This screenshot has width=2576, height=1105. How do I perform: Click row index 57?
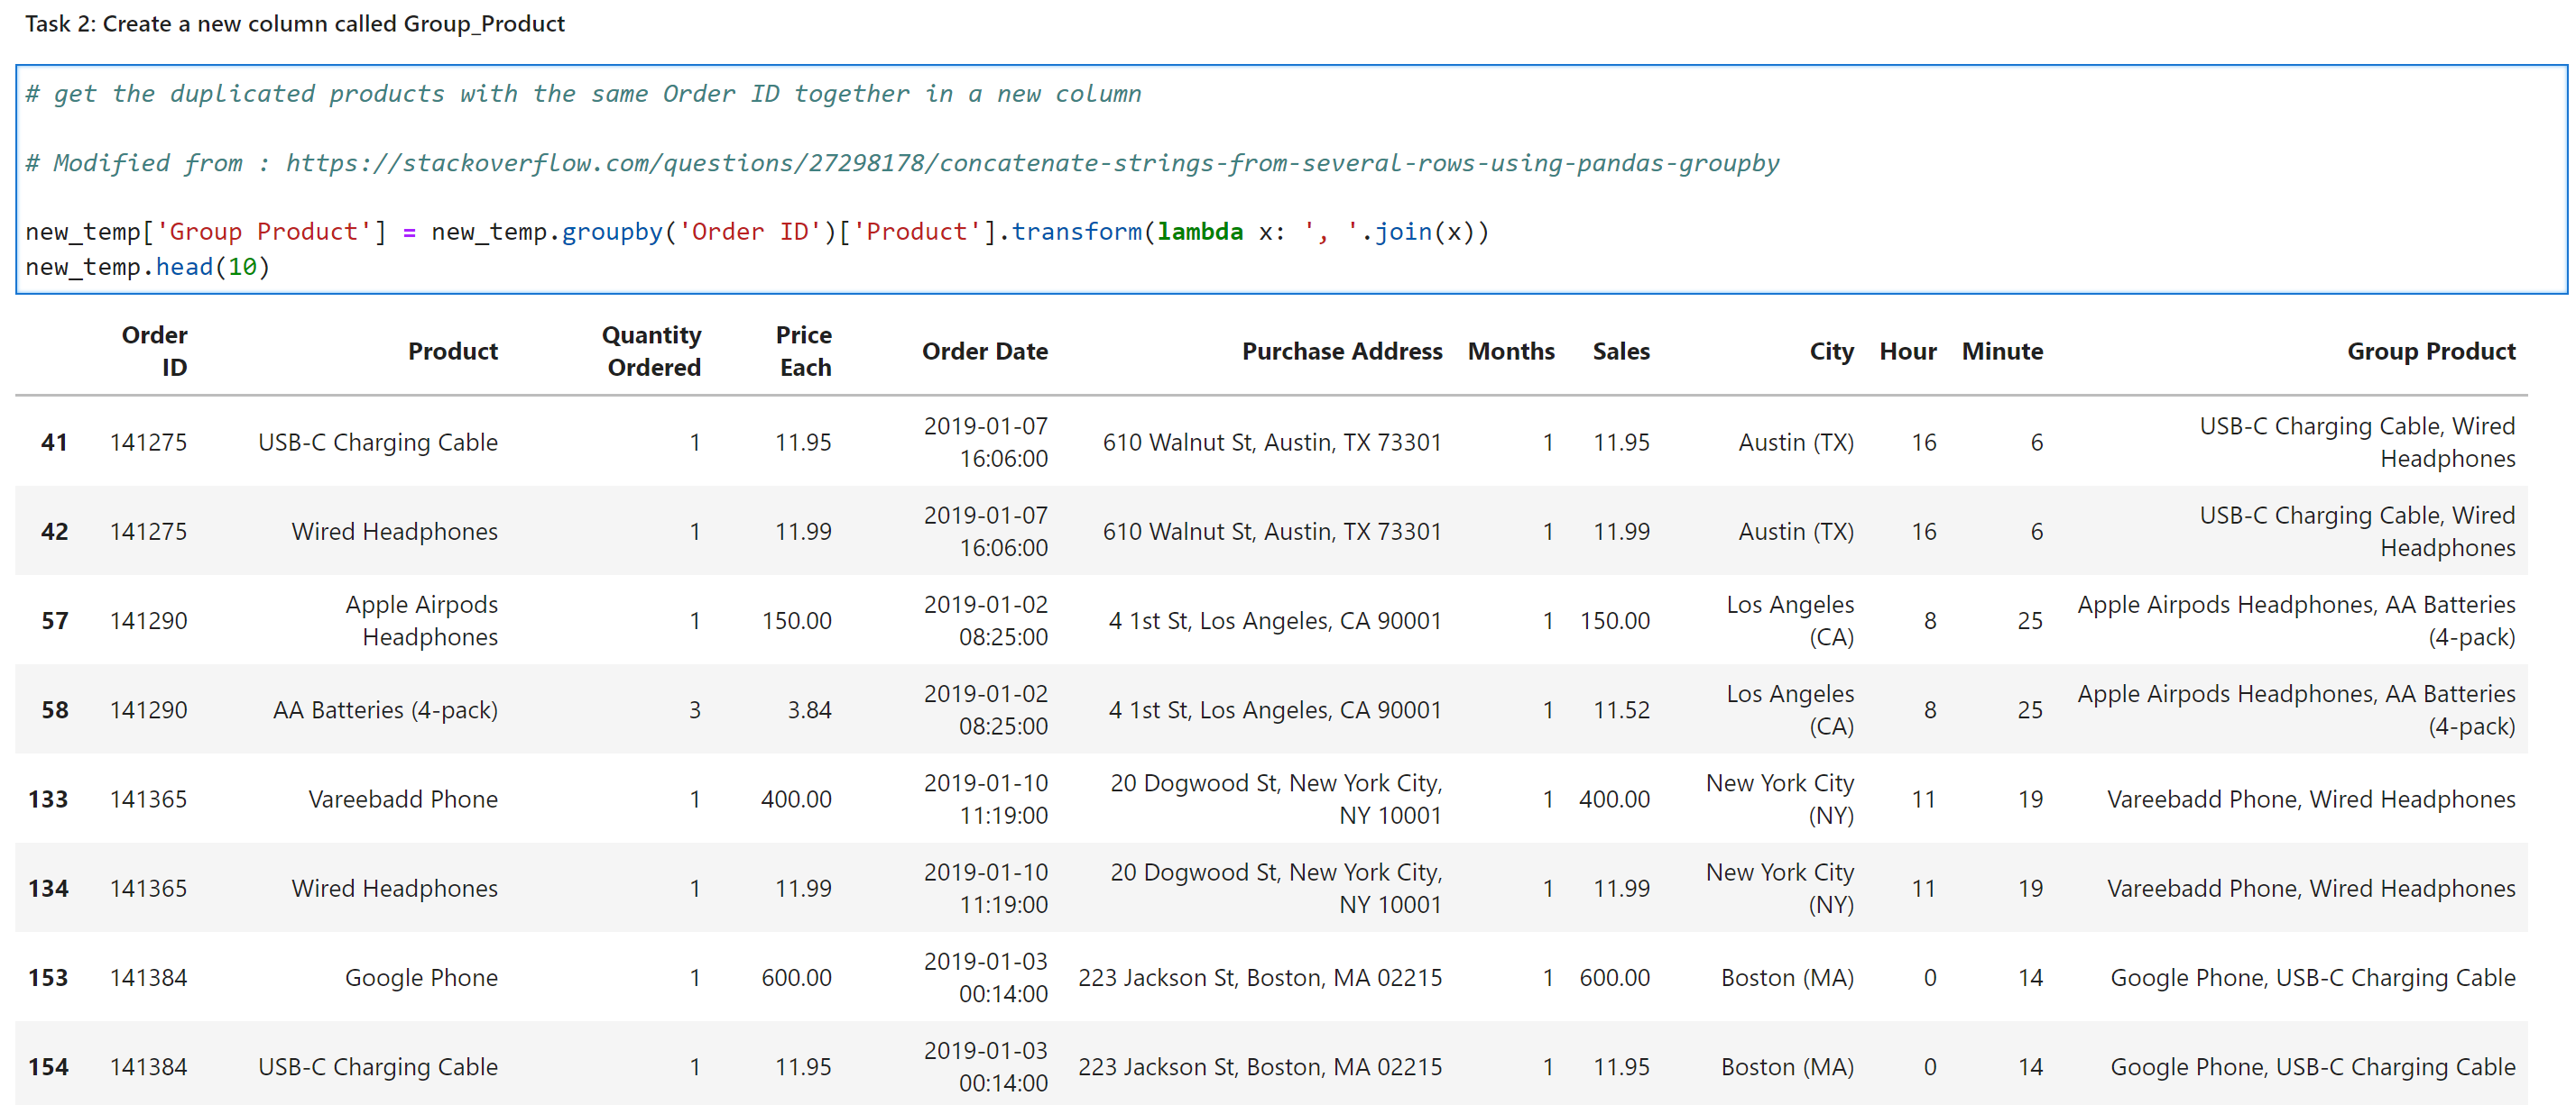54,620
